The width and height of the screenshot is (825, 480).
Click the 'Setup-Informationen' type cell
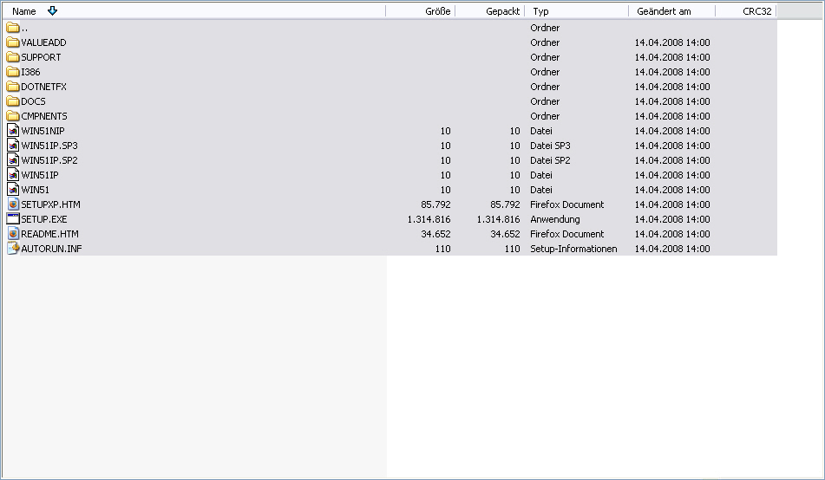[573, 249]
